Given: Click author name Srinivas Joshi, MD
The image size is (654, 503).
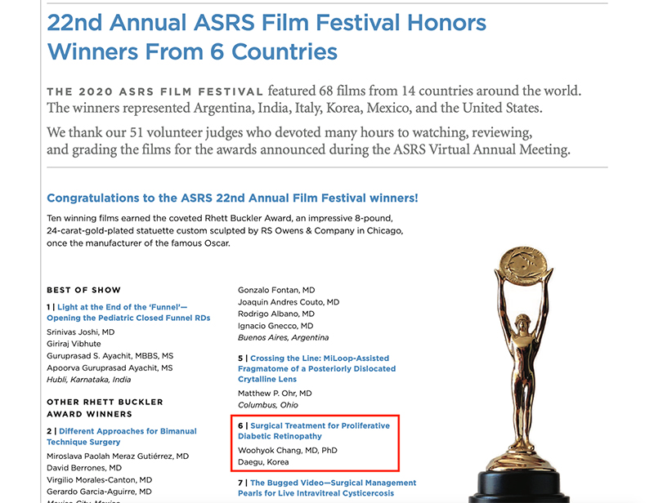Looking at the screenshot, I should click(x=80, y=332).
